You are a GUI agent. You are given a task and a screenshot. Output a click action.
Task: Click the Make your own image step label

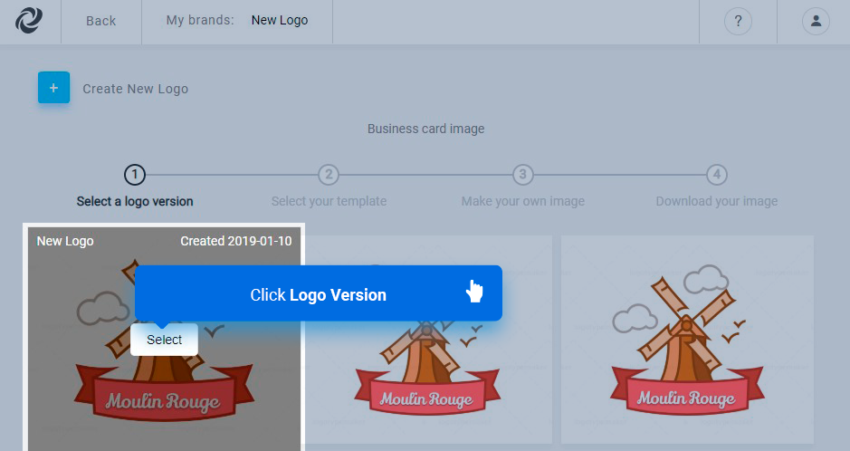(x=523, y=201)
